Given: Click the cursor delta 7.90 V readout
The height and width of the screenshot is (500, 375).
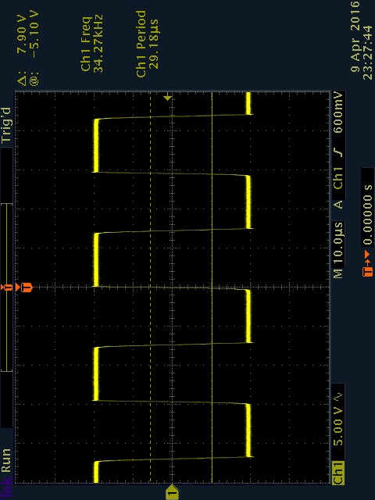Looking at the screenshot, I should coord(22,48).
